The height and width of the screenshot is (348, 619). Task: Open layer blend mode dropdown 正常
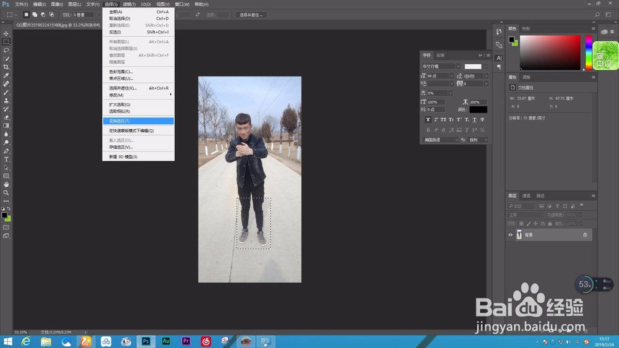pyautogui.click(x=526, y=214)
